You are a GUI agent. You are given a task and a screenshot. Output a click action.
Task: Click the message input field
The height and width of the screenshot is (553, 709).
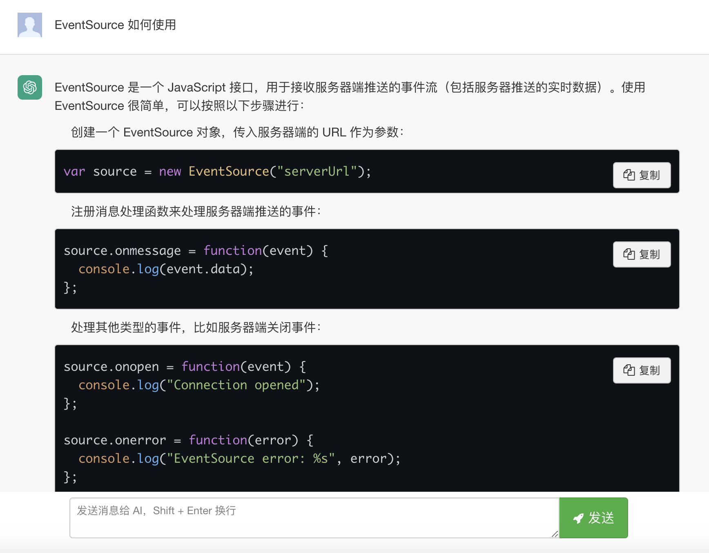pyautogui.click(x=314, y=517)
